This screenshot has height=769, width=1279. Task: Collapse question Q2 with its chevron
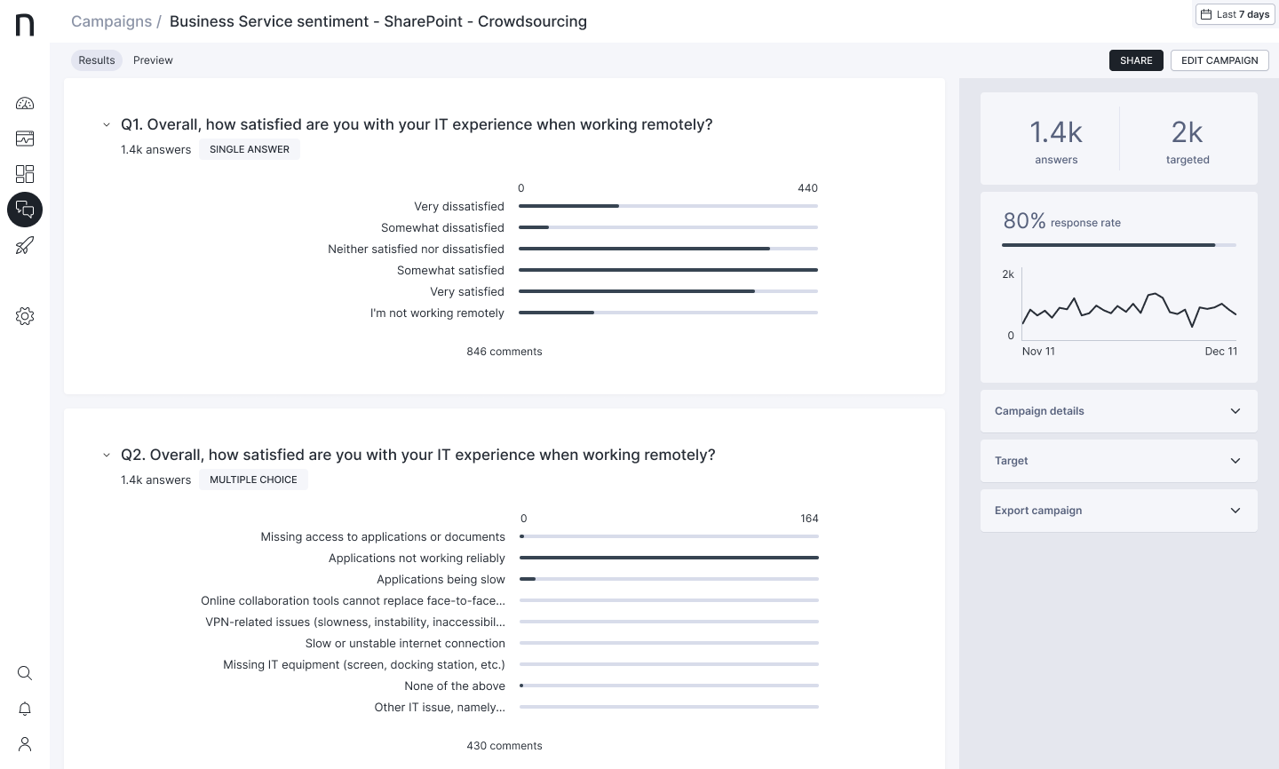pyautogui.click(x=107, y=456)
